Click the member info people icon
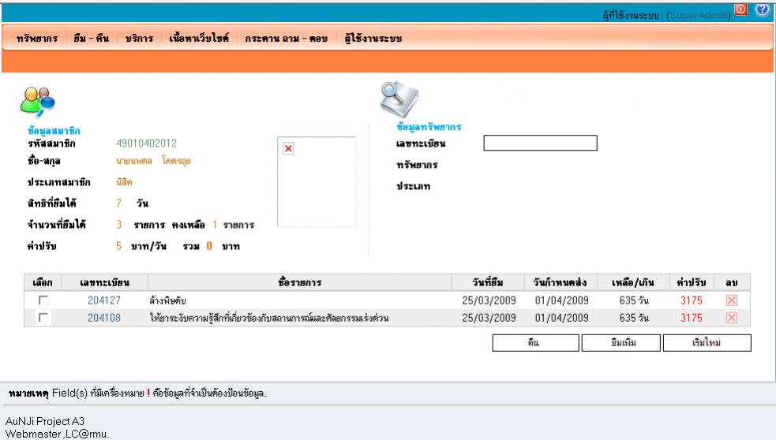The image size is (776, 440). pos(38,102)
